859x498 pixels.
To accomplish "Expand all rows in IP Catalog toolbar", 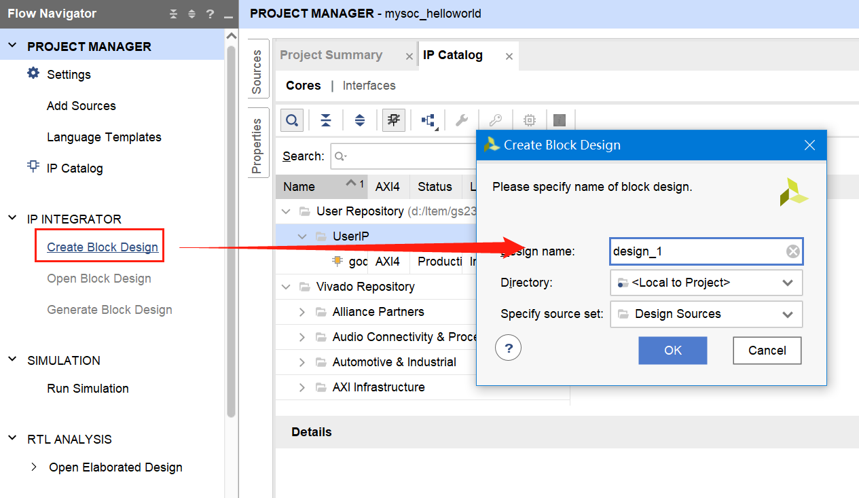I will pyautogui.click(x=360, y=120).
